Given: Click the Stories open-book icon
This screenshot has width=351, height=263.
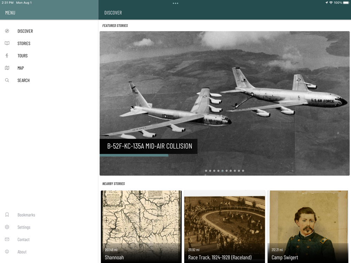Looking at the screenshot, I should pos(7,43).
